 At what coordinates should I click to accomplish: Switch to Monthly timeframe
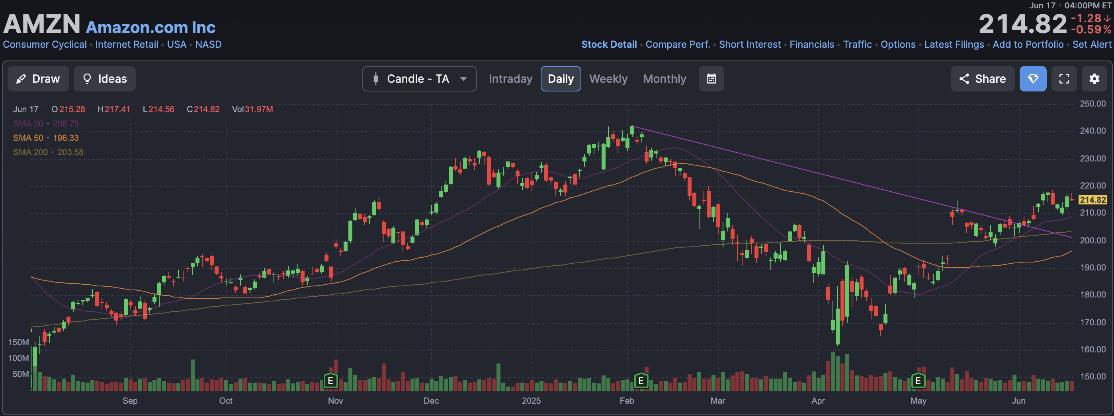(664, 79)
